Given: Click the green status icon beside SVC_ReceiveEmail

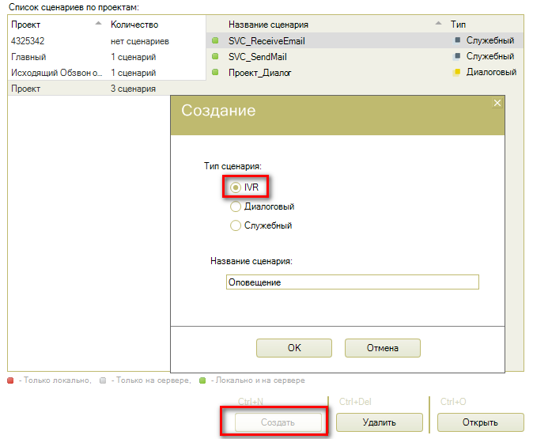Looking at the screenshot, I should click(216, 41).
